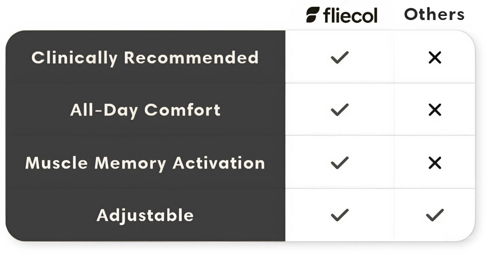Click the word Memory
487x254 pixels.
130,163
